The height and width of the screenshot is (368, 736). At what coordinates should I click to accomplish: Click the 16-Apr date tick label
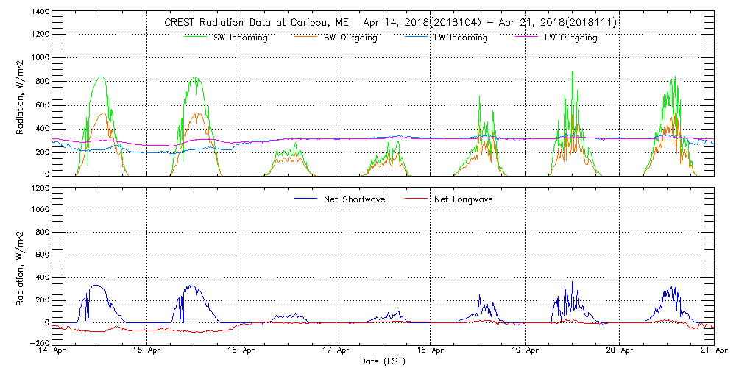pyautogui.click(x=241, y=351)
